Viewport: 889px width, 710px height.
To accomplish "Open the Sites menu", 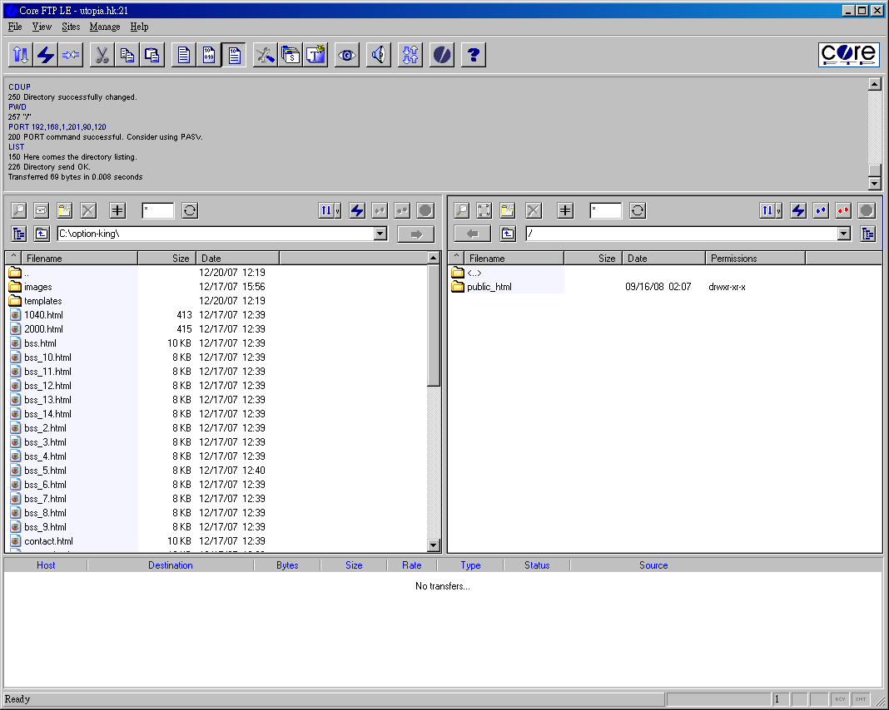I will 71,27.
